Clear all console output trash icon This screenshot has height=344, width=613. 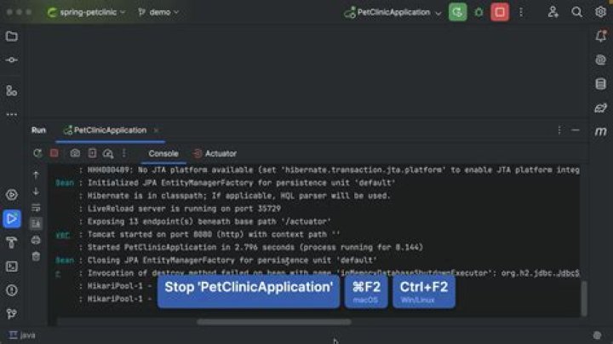pos(36,256)
